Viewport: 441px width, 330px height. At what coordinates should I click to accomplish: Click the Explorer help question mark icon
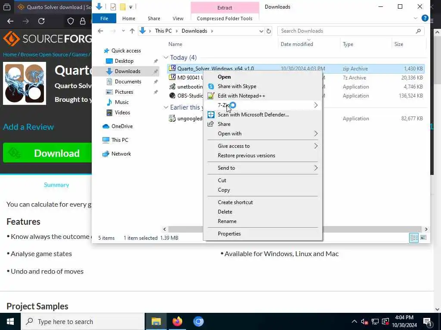[425, 18]
